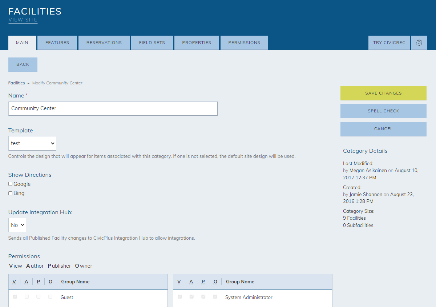436x307 pixels.
Task: Click O header in System Administrator table
Action: (215, 282)
